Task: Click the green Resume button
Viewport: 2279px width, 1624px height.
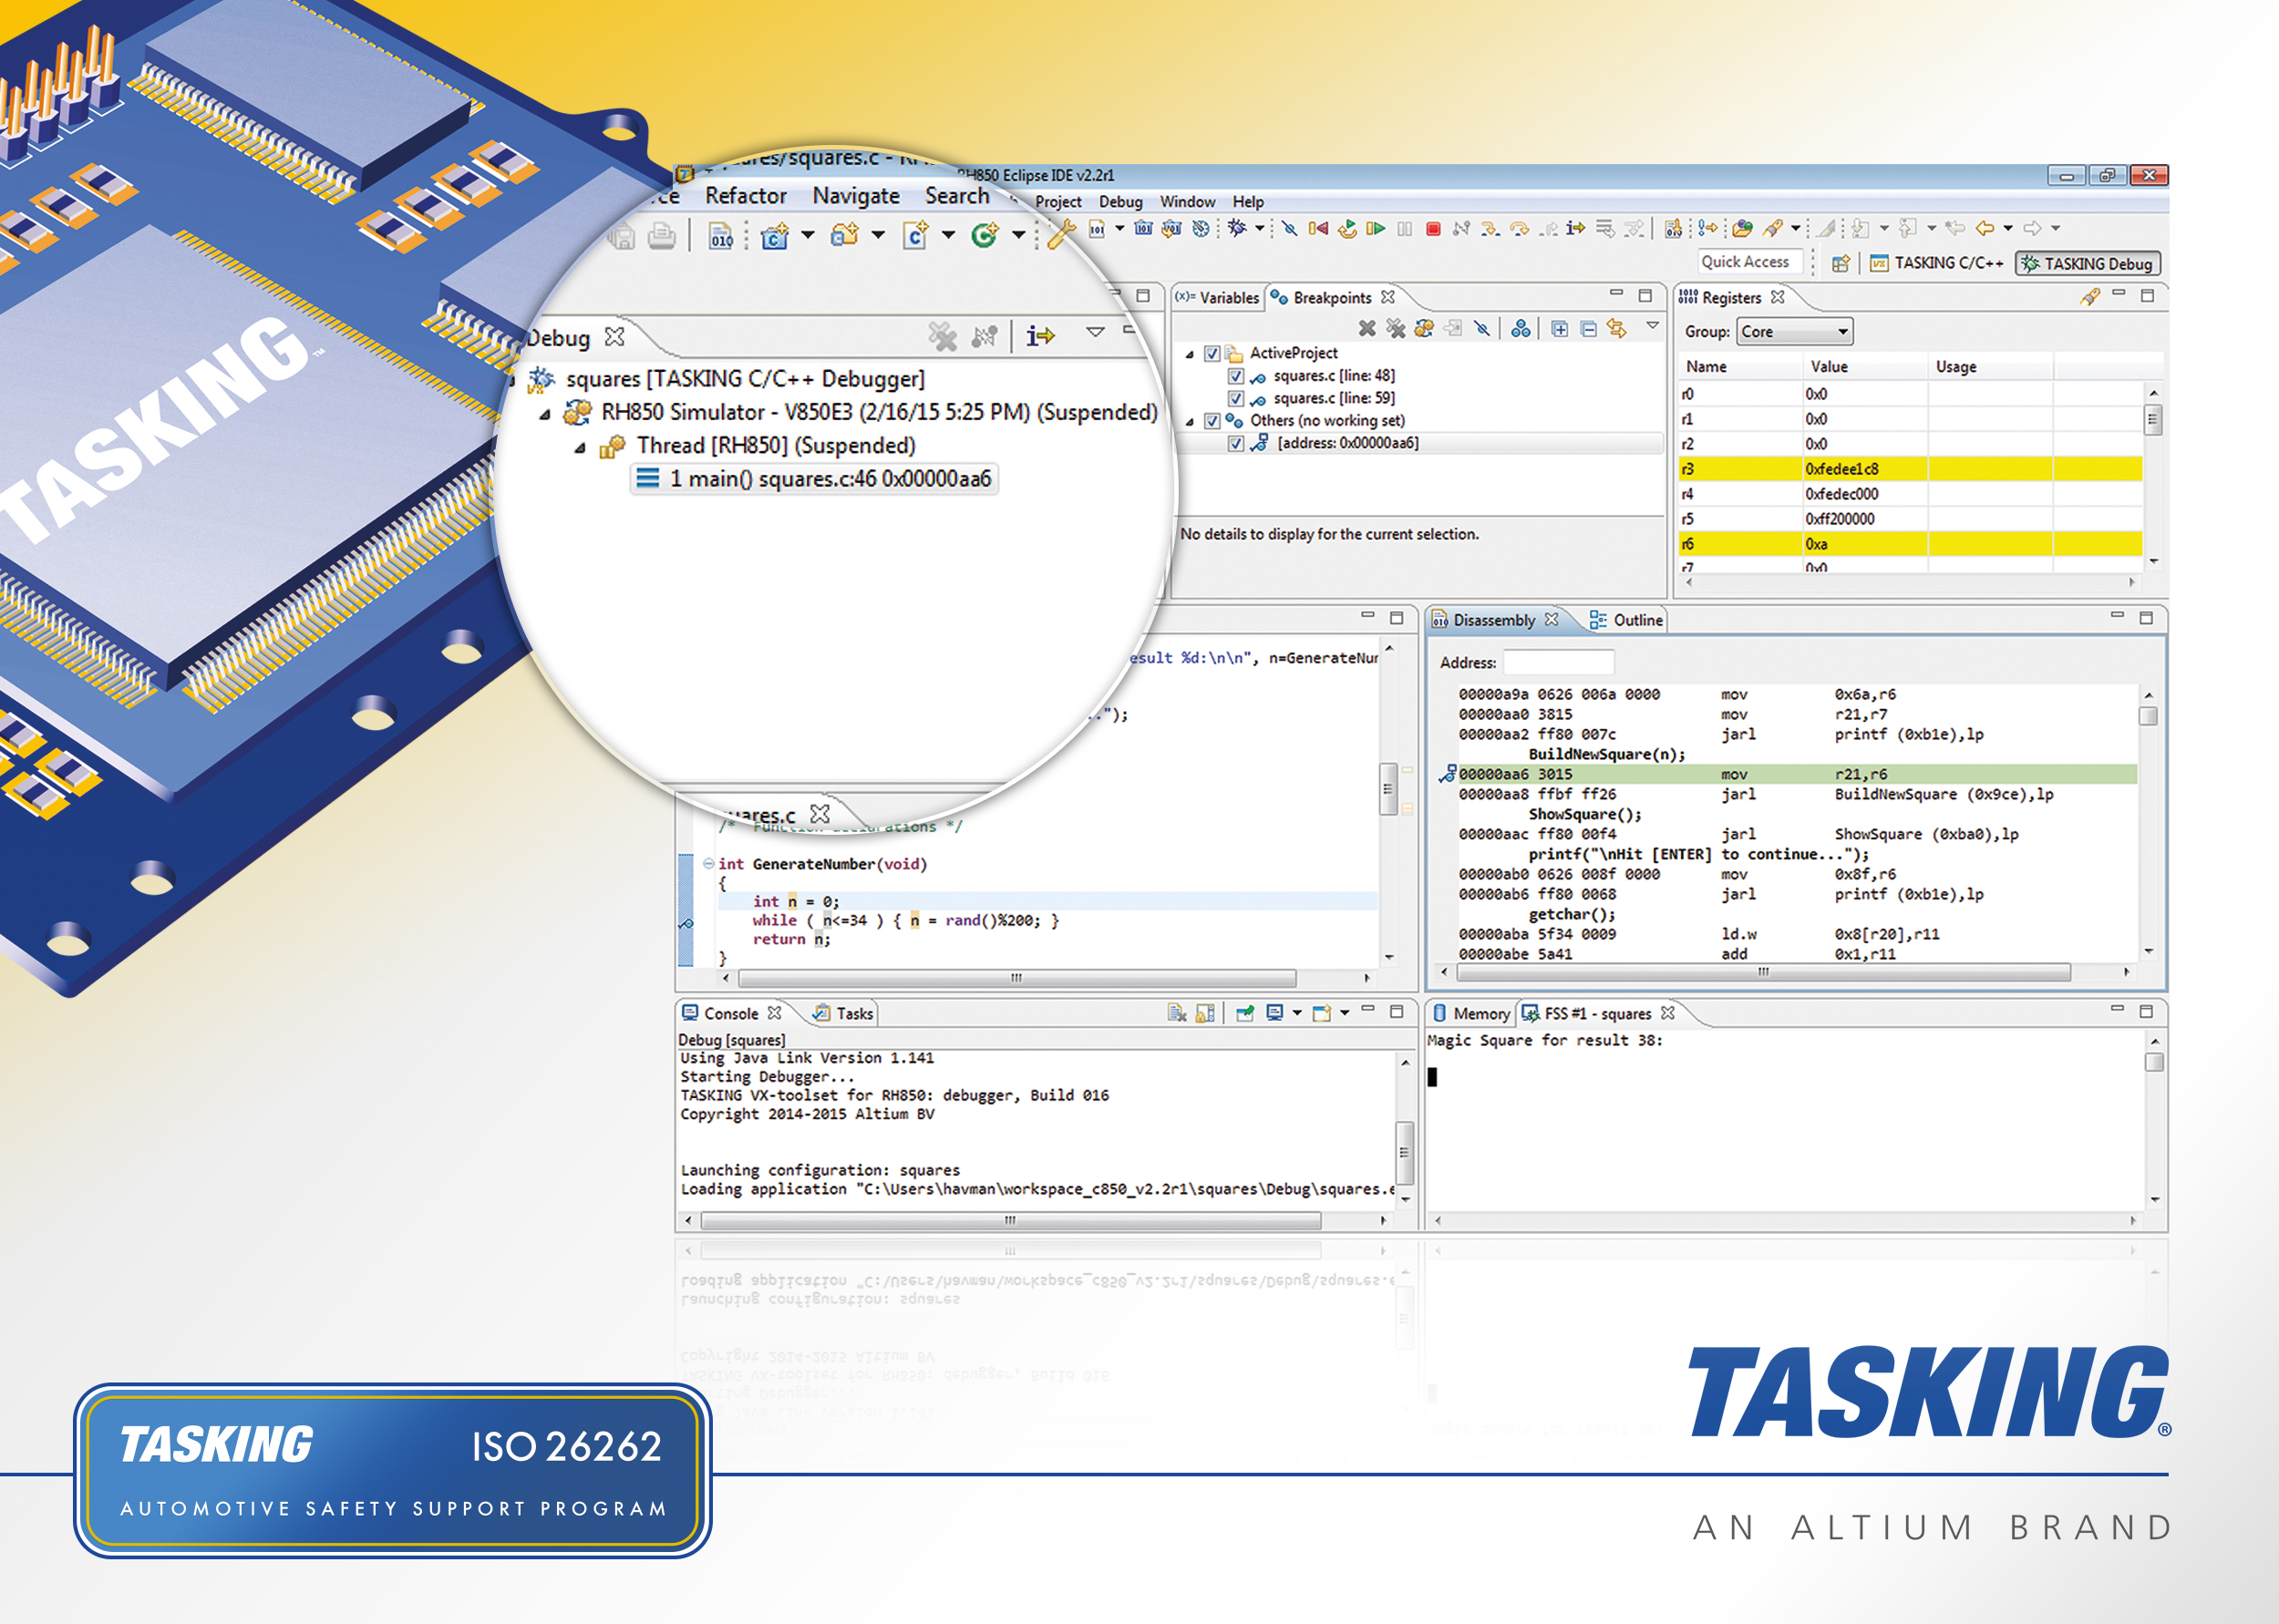Action: tap(1376, 229)
